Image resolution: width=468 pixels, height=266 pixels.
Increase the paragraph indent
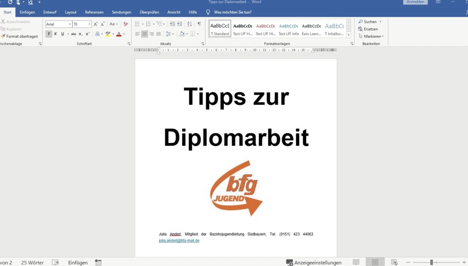[180, 24]
